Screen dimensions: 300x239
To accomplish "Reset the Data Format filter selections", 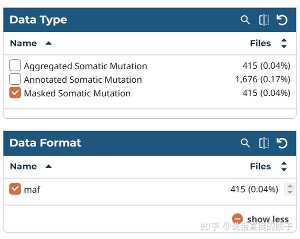I will click(282, 143).
